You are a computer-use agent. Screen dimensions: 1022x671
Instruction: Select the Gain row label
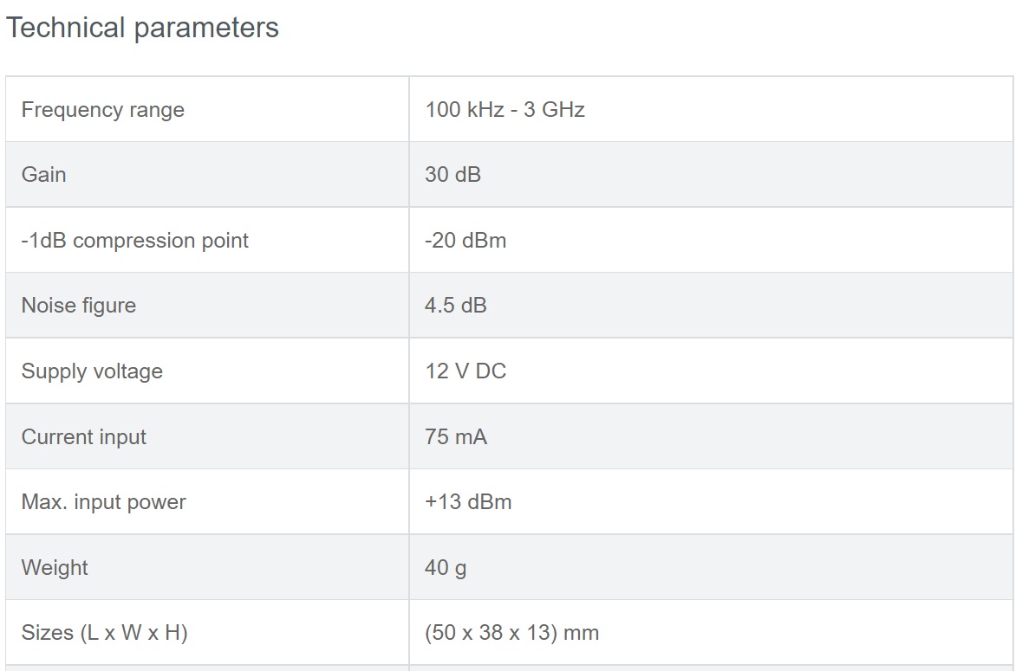43,174
